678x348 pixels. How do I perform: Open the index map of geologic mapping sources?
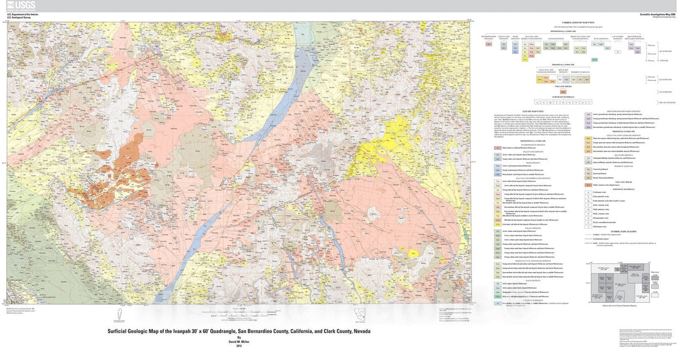pos(615,281)
